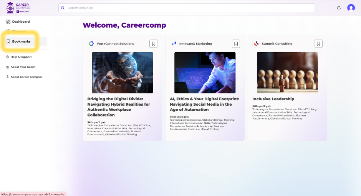Click the Dashboard grid icon in sidebar

pos(8,22)
